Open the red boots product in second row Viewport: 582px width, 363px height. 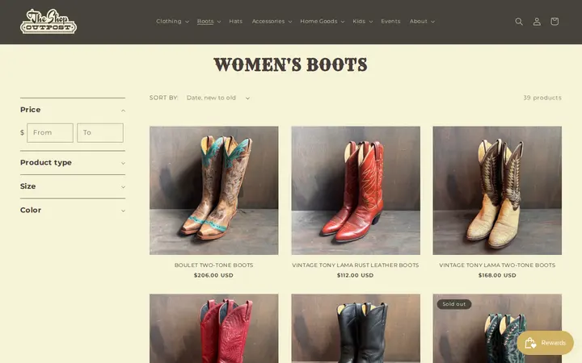(x=213, y=328)
